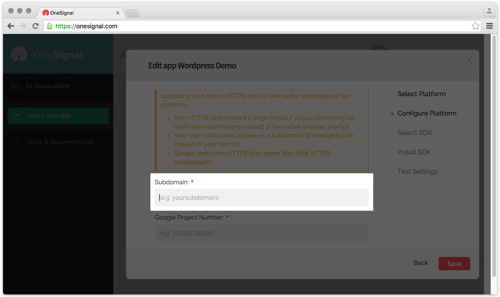The image size is (500, 297).
Task: Close the Edit app dialog
Action: click(x=469, y=60)
